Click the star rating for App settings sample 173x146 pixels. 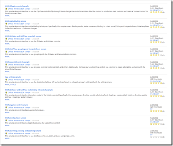(156, 83)
